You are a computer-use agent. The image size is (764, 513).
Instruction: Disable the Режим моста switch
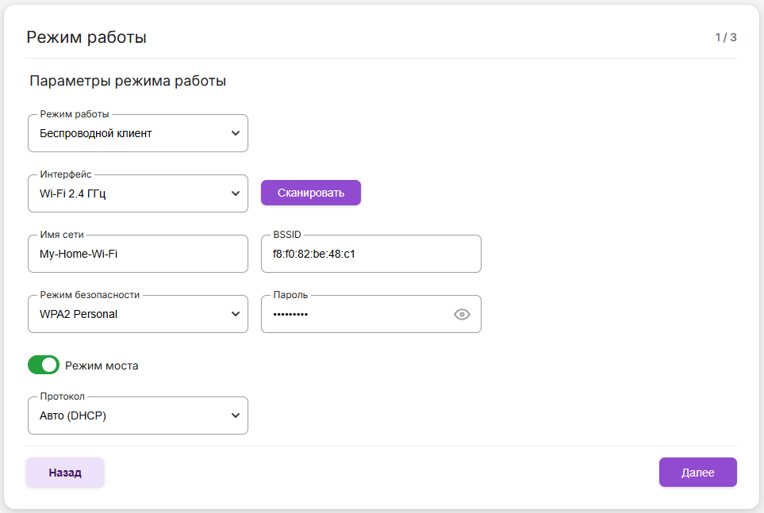click(x=44, y=365)
